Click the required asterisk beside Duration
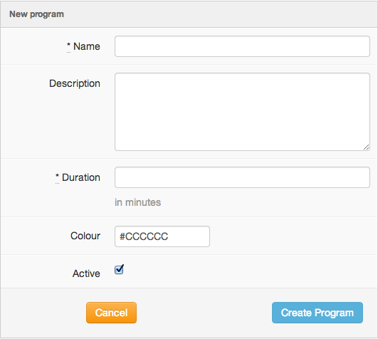378x339 pixels. [57, 176]
